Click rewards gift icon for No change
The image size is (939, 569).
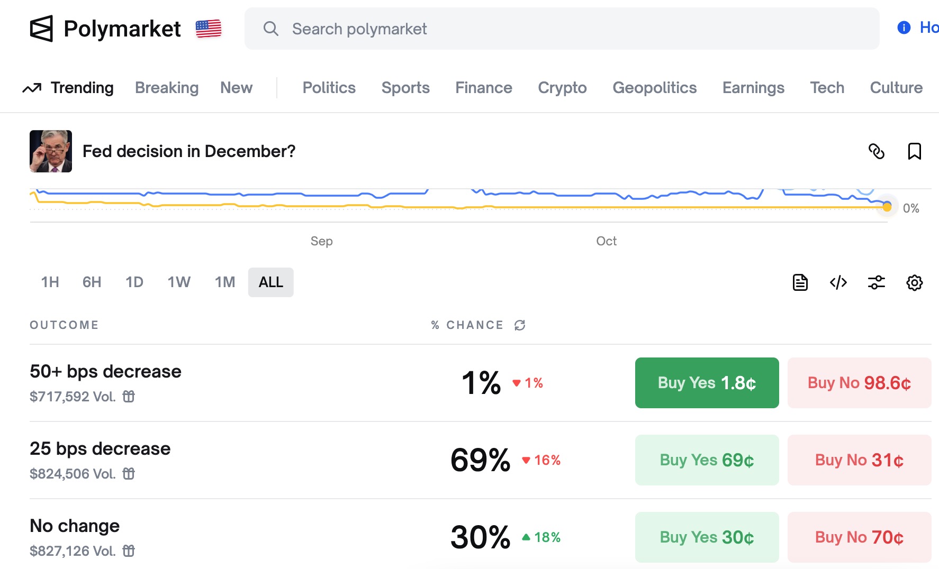pos(129,551)
